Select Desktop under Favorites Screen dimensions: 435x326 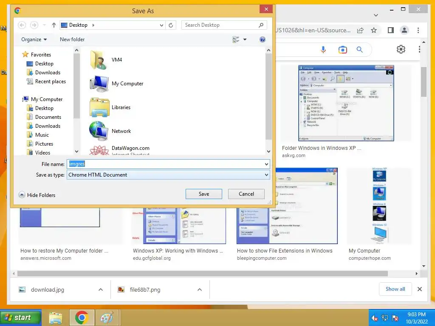(x=40, y=64)
